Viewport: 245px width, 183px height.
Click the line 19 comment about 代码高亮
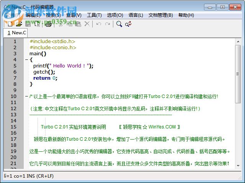coord(130,151)
